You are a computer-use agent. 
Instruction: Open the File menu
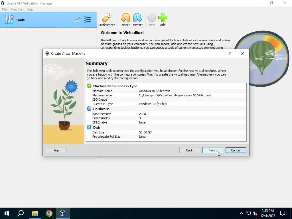pyautogui.click(x=4, y=9)
